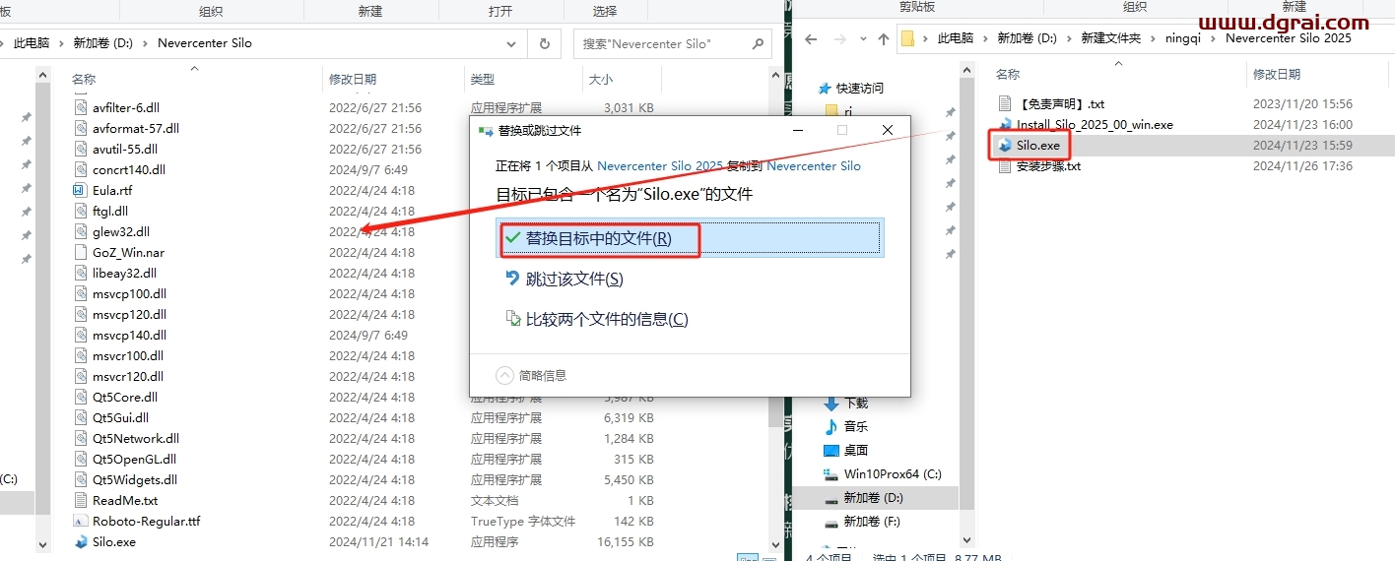Open recent locations dropdown in right window
1395x561 pixels.
point(862,38)
